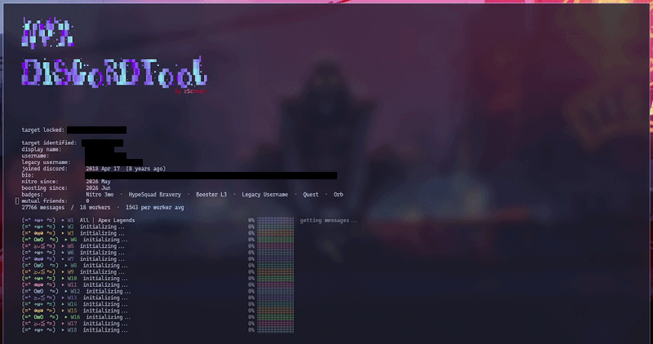Click the green OwO face beside W4
Image resolution: width=653 pixels, height=344 pixels.
tap(40, 240)
